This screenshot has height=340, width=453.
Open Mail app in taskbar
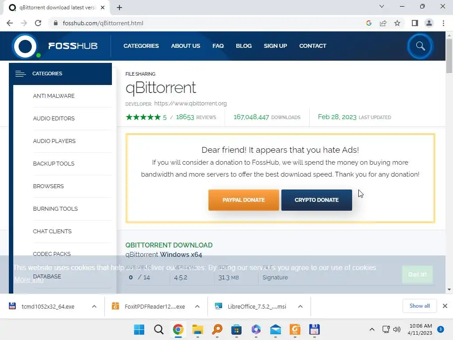click(275, 329)
